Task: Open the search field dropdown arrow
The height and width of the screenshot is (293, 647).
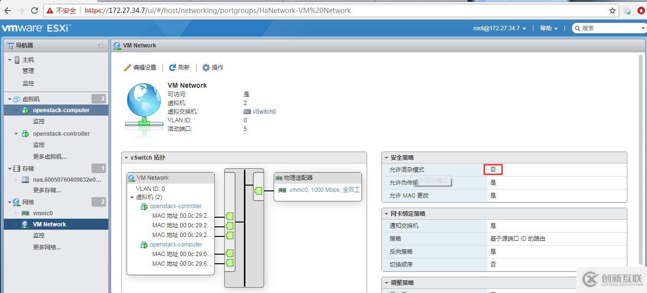Action: coord(643,28)
